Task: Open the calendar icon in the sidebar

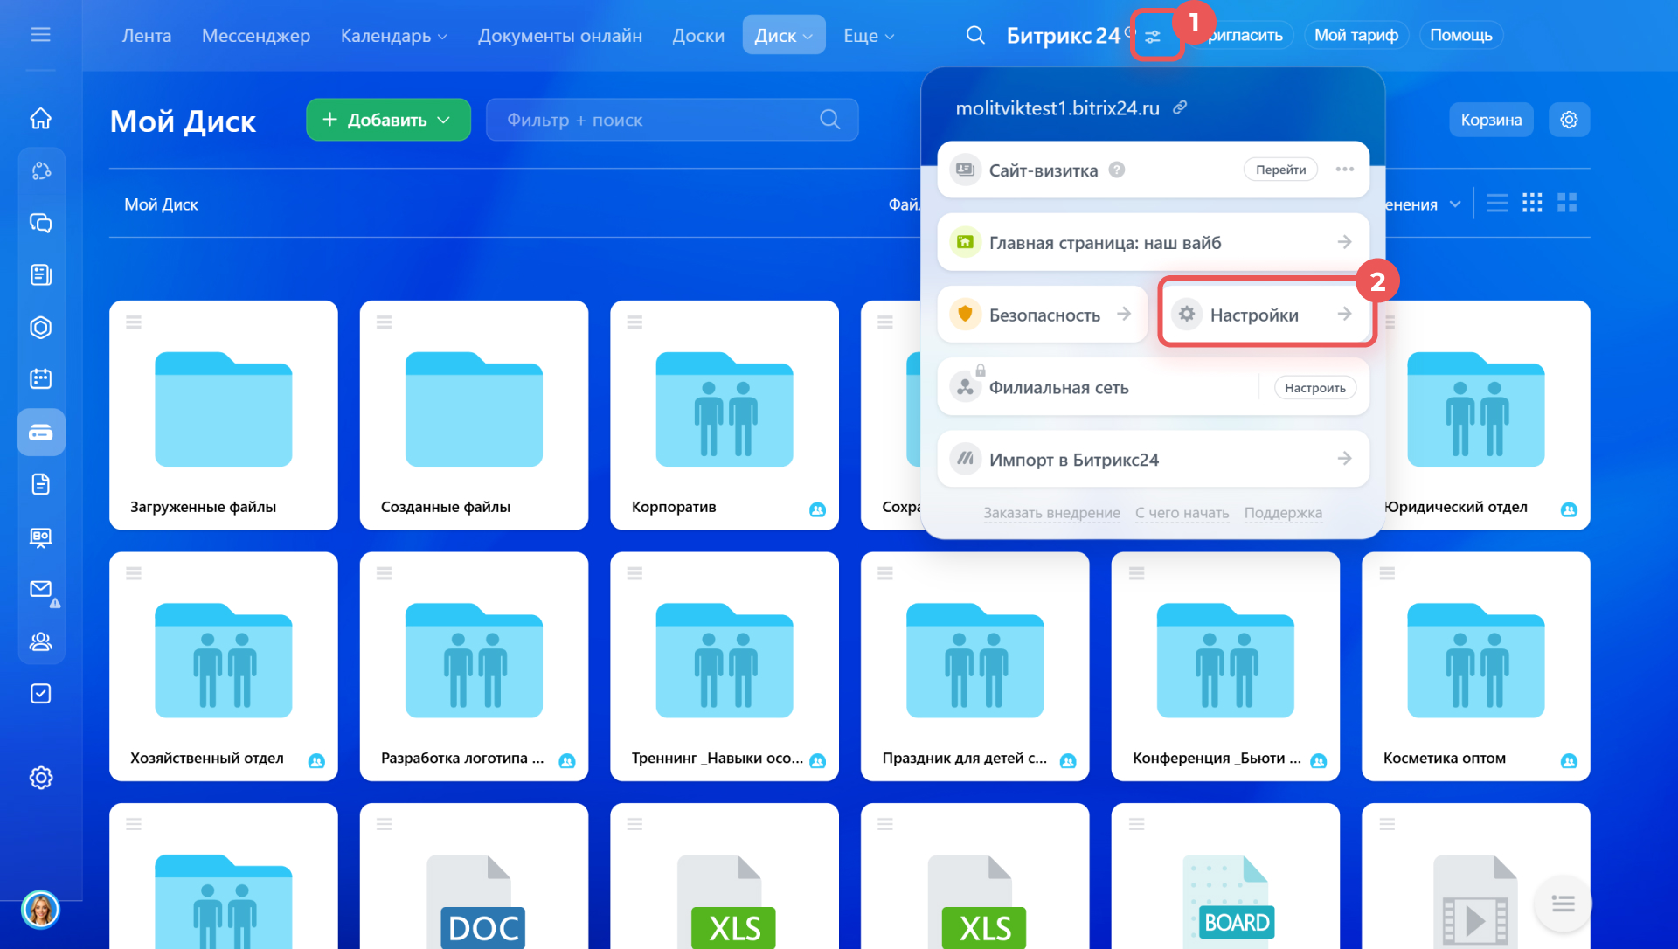Action: tap(40, 378)
